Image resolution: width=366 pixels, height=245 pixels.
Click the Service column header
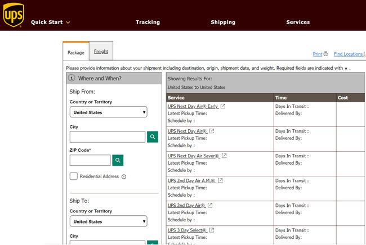220,98
